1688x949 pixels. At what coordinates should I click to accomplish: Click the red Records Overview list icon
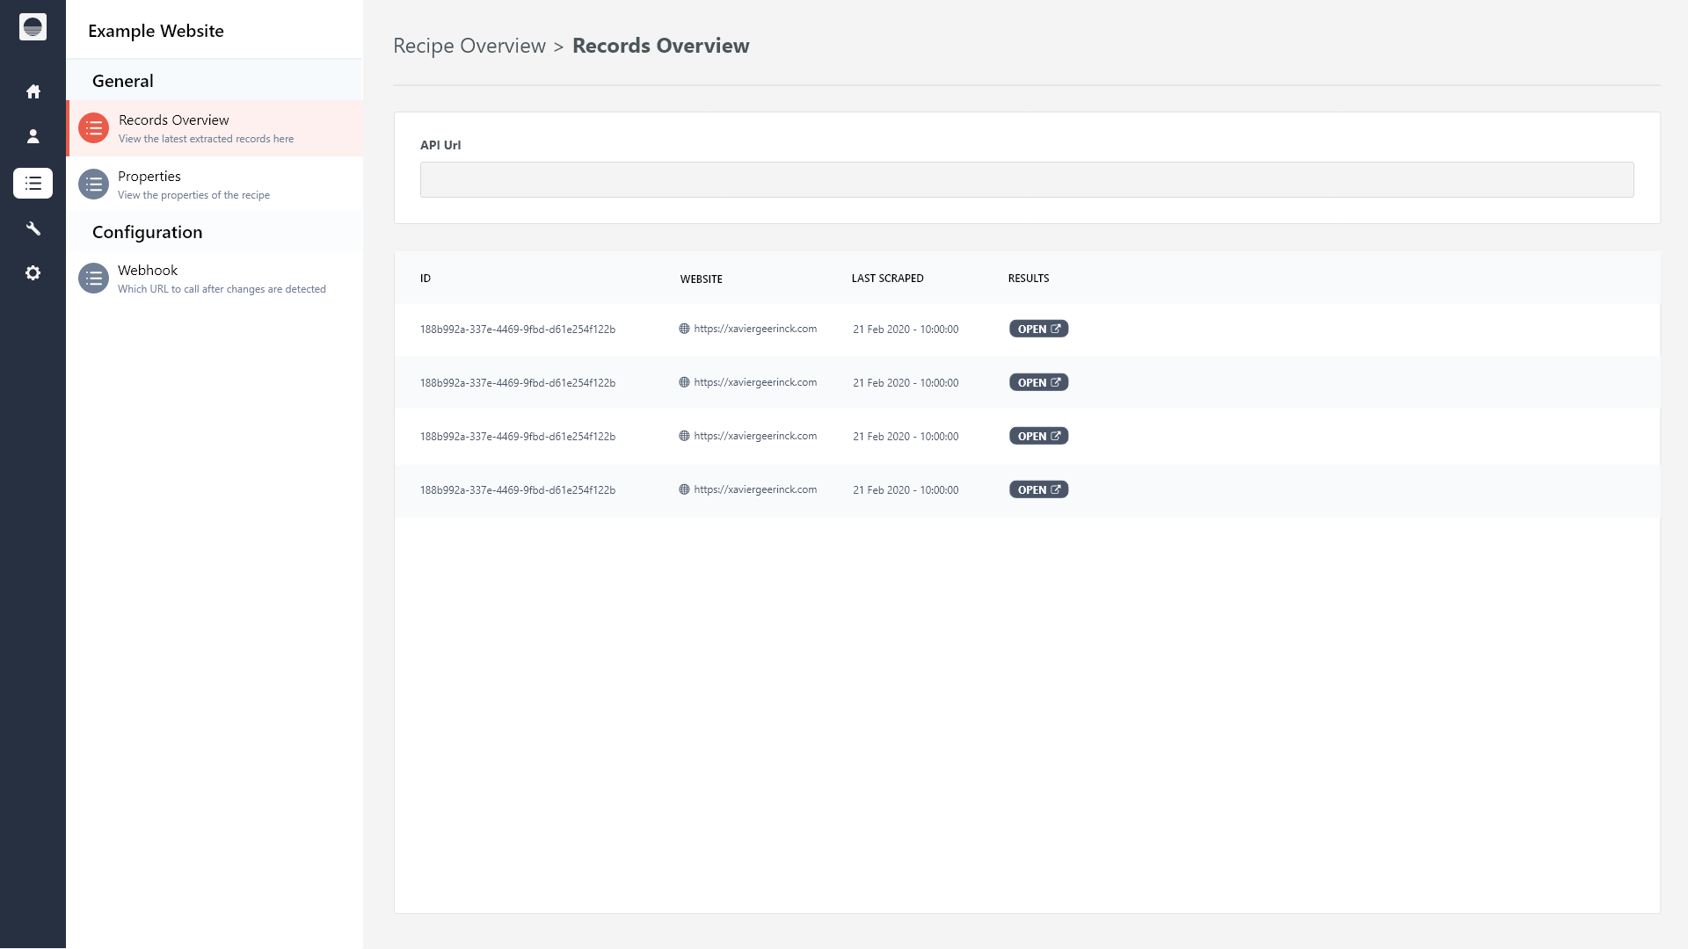pyautogui.click(x=94, y=128)
